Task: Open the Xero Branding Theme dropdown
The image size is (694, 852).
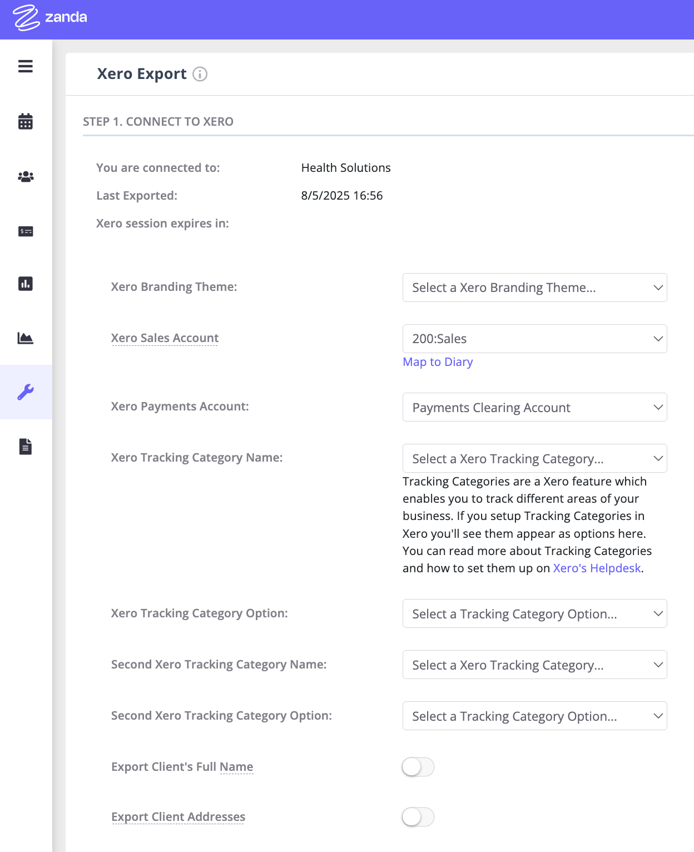Action: 534,288
